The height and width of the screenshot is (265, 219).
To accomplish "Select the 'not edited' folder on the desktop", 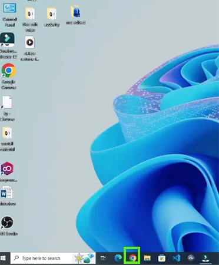I will (75, 15).
